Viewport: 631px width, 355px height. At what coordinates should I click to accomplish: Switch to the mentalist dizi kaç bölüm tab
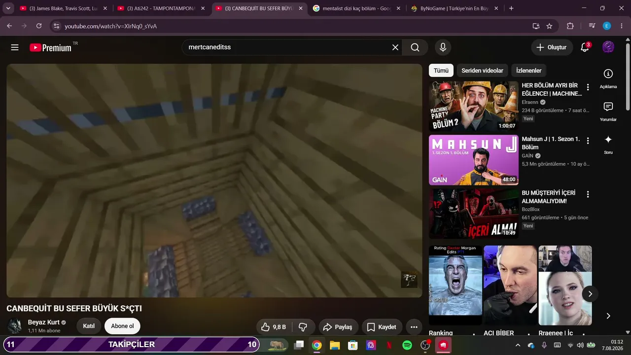pyautogui.click(x=356, y=8)
